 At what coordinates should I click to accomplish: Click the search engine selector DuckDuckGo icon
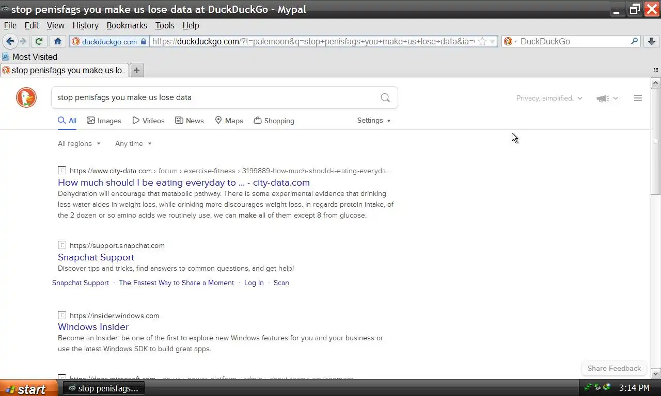coord(508,41)
